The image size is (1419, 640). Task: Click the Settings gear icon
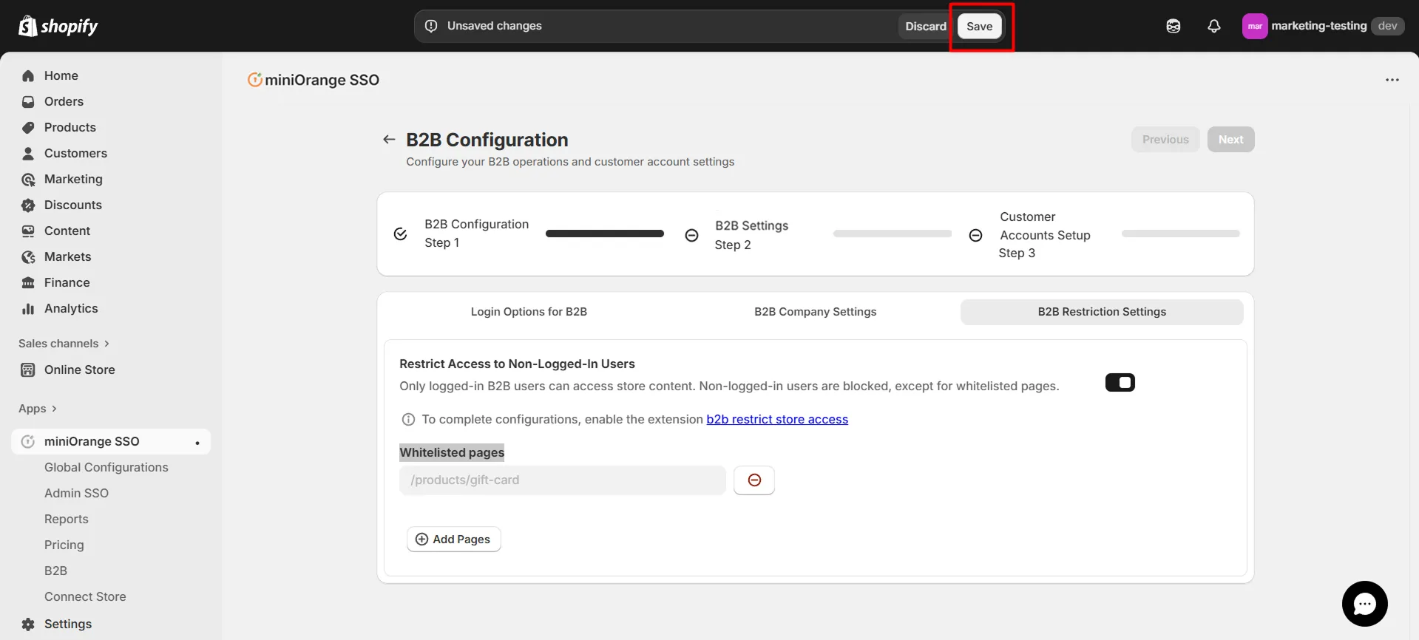click(28, 624)
